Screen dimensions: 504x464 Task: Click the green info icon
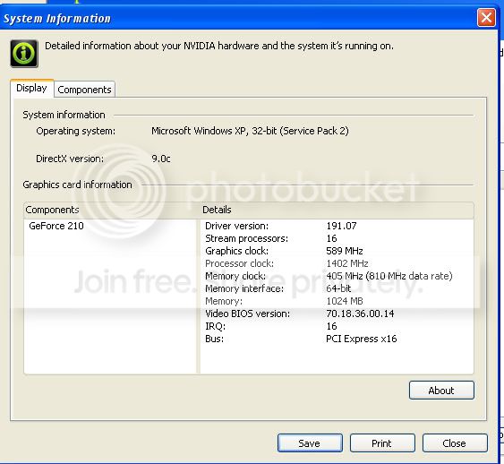(24, 54)
